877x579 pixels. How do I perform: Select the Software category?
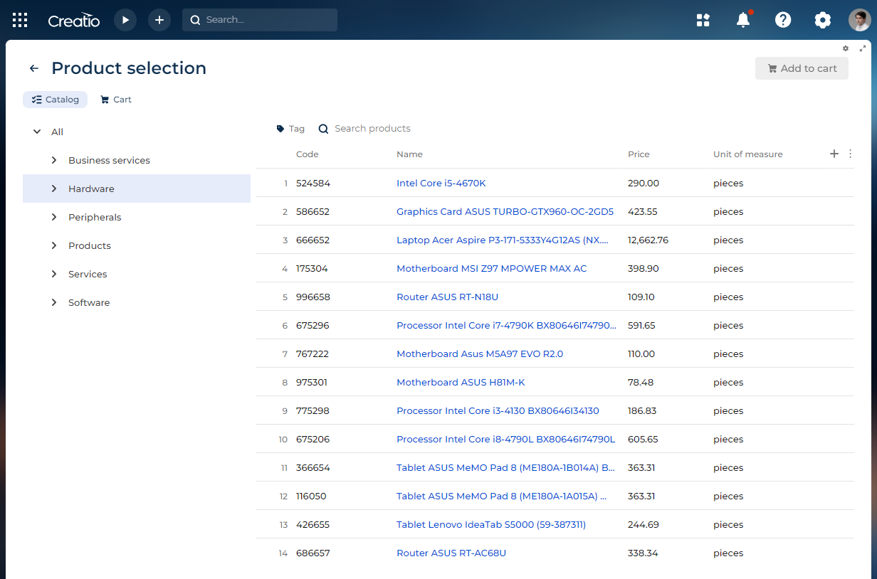(89, 302)
